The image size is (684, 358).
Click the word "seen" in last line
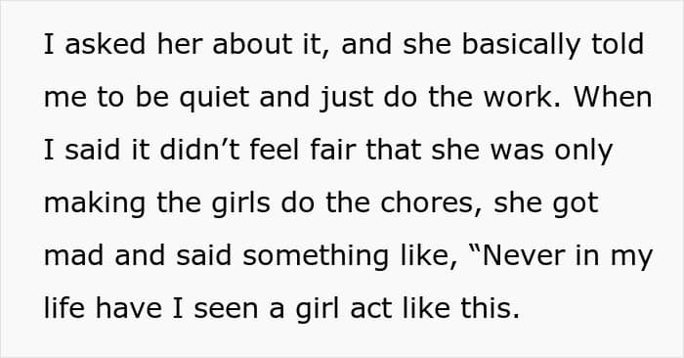[x=227, y=308]
